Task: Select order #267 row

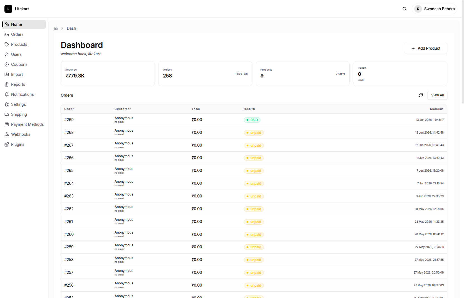Action: coord(254,145)
